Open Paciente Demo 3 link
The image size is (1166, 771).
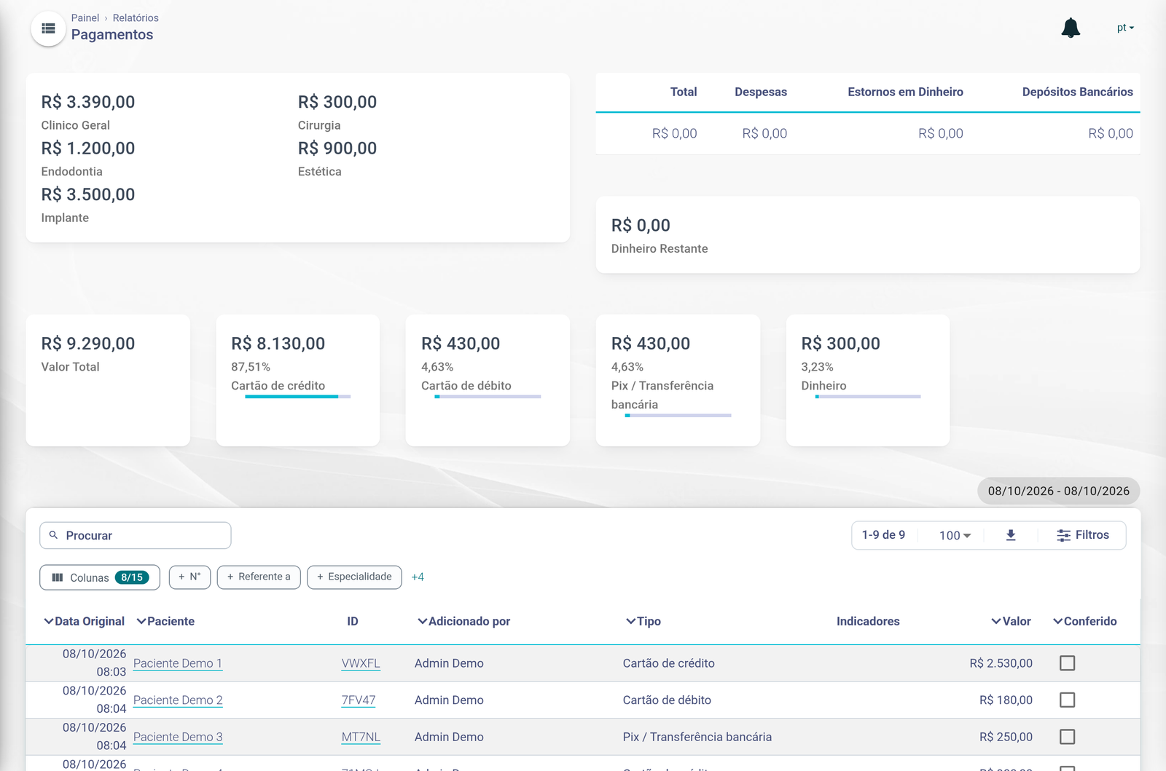(178, 737)
